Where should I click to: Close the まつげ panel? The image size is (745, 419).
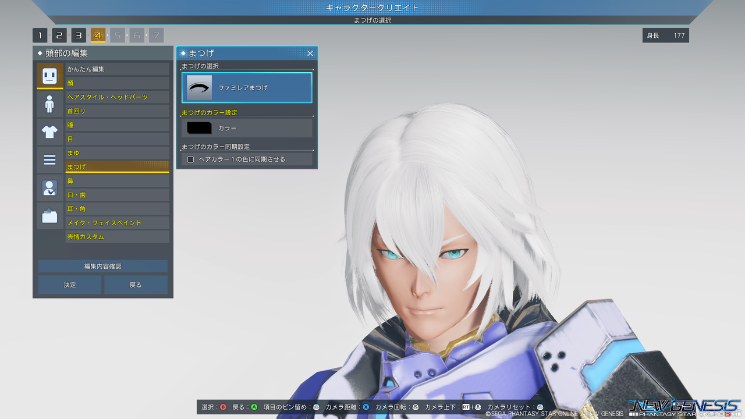click(310, 53)
